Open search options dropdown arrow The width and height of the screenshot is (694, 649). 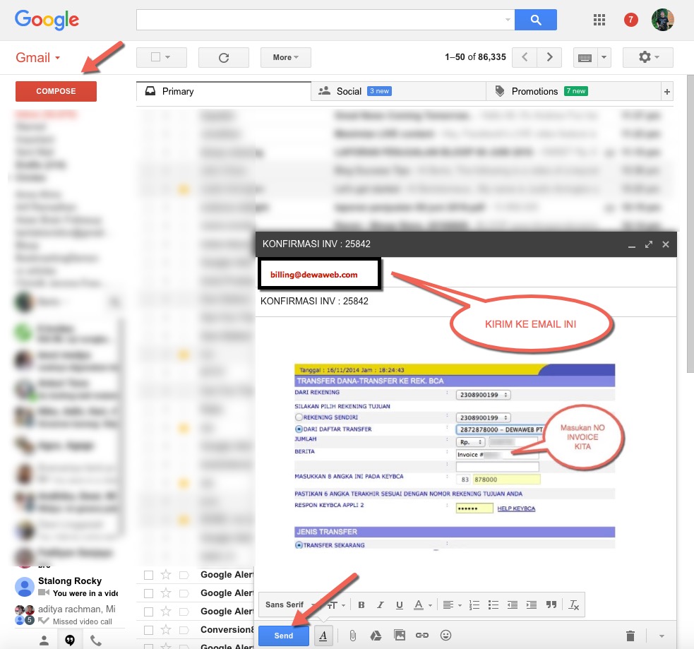tap(507, 20)
